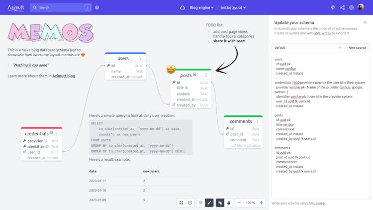Open the user avatar menu
The height and width of the screenshot is (210, 373).
coord(361,7)
